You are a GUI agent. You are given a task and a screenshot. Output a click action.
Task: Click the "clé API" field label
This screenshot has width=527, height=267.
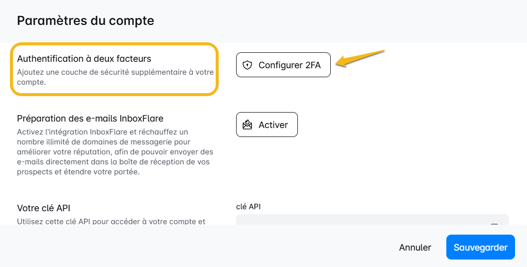tap(248, 206)
